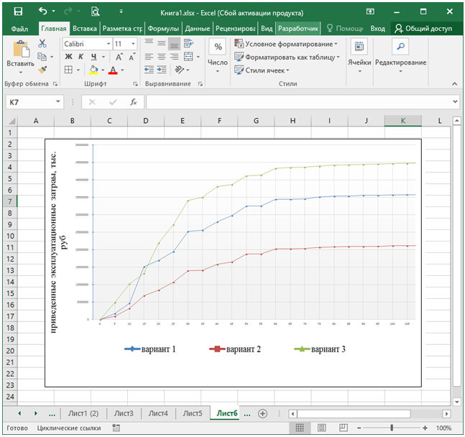Increase indent icon
Viewport: 465px width, 437px height.
pyautogui.click(x=162, y=70)
